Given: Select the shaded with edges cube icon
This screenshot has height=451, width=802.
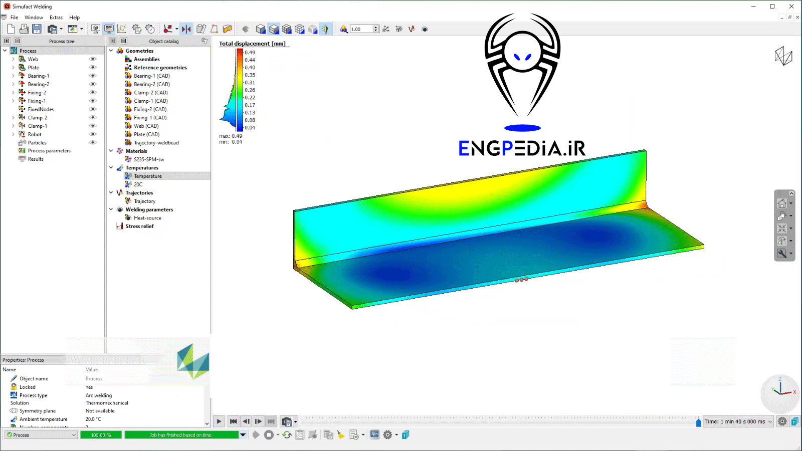Looking at the screenshot, I should (x=274, y=29).
